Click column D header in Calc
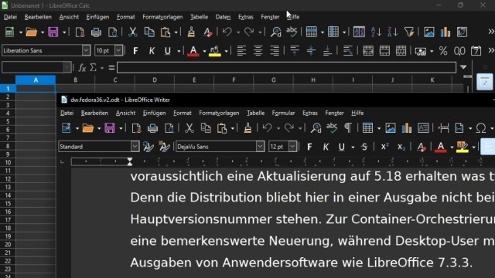Image resolution: width=495 pixels, height=278 pixels. tap(155, 80)
